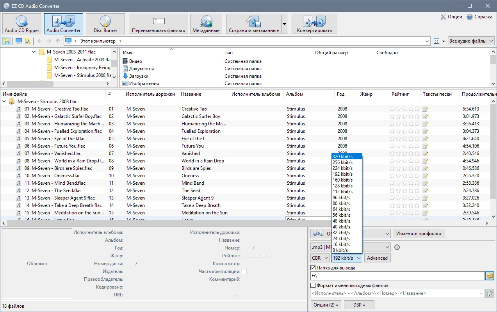Choose 8 kbit/s from bitrate list
This screenshot has height=312, width=497.
[x=347, y=250]
